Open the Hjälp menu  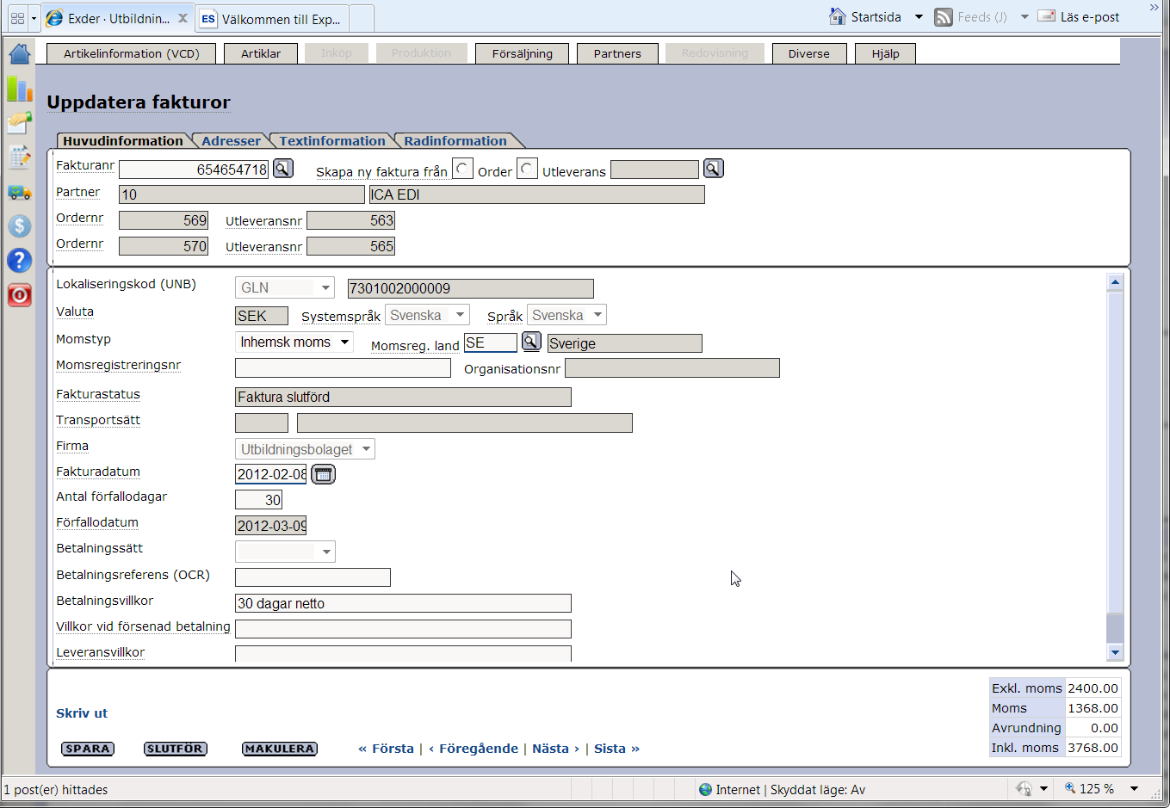click(x=885, y=53)
